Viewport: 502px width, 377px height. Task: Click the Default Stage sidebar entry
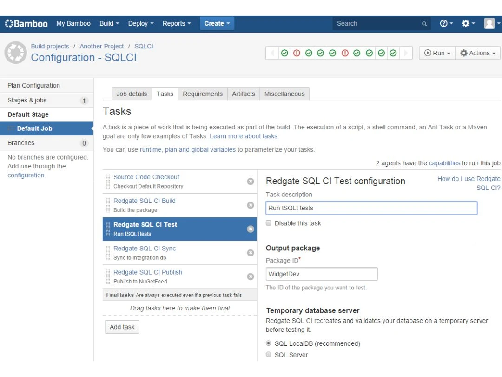click(47, 115)
